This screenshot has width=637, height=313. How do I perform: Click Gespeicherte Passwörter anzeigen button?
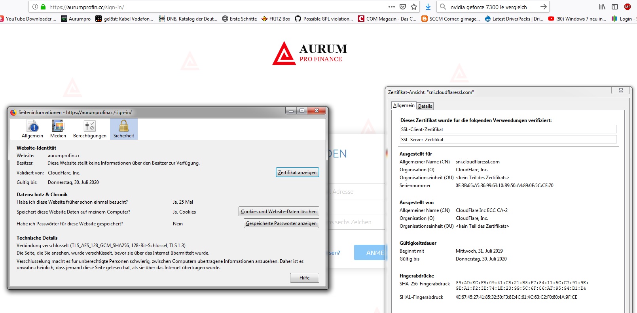(x=281, y=223)
